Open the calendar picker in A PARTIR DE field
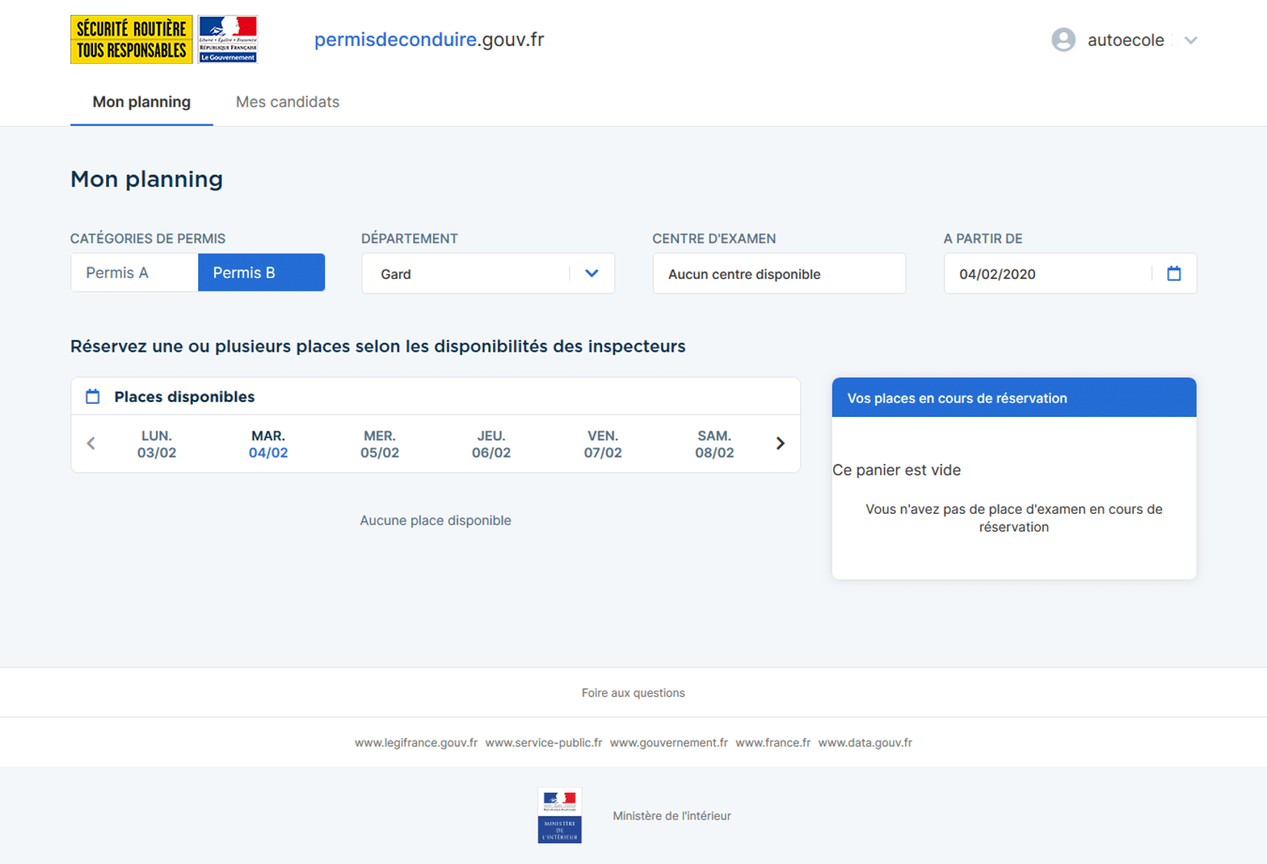This screenshot has width=1267, height=864. (1174, 273)
